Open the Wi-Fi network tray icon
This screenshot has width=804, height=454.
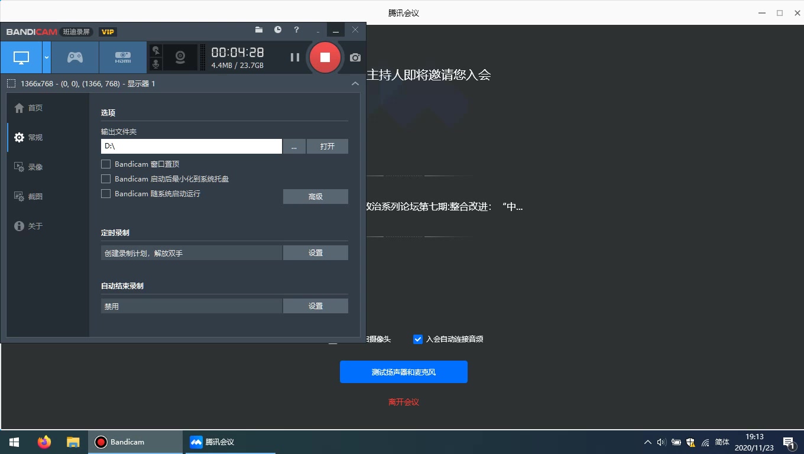[x=705, y=442]
